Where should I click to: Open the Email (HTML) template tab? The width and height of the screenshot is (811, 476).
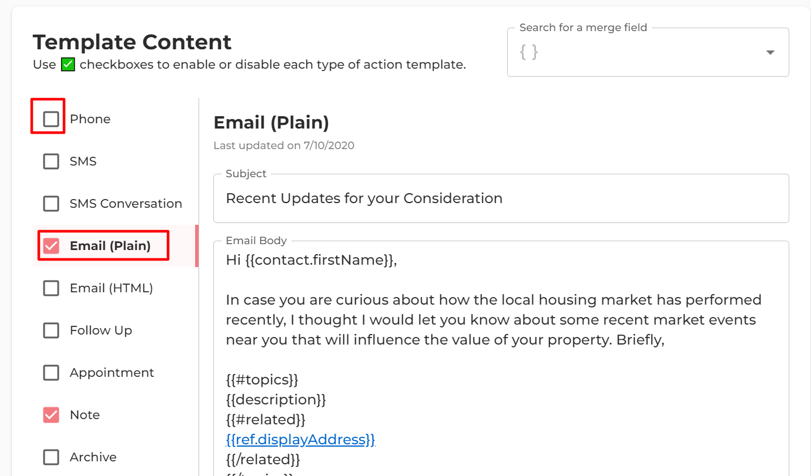pyautogui.click(x=111, y=288)
